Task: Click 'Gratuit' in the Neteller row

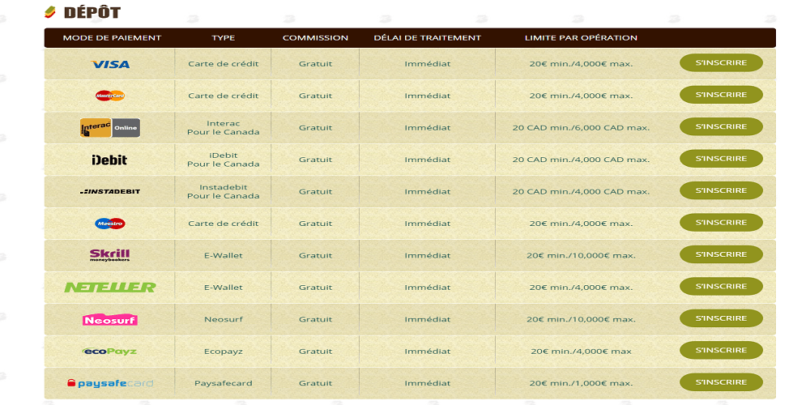Action: coord(315,288)
